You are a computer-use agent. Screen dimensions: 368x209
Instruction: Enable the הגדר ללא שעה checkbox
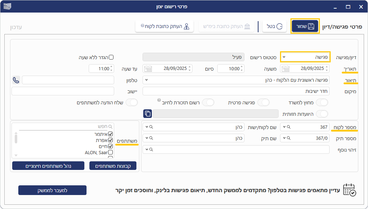(x=111, y=57)
